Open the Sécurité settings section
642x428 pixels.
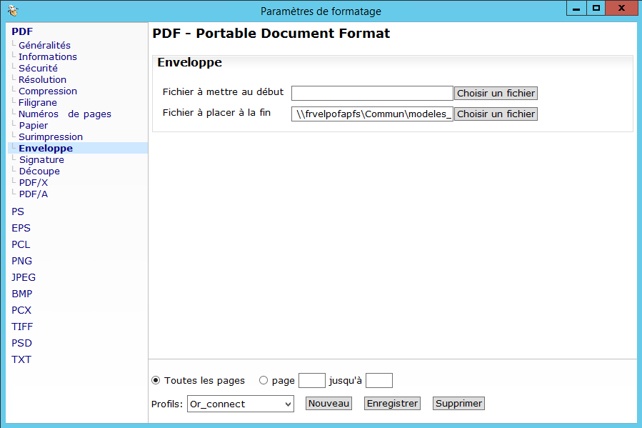(x=38, y=68)
